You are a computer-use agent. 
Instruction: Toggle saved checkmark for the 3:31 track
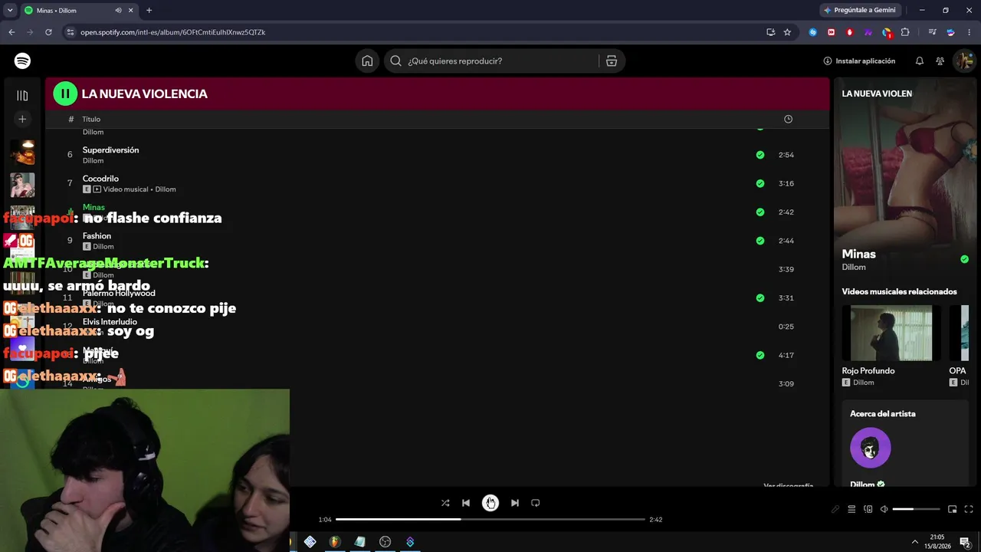coord(760,298)
